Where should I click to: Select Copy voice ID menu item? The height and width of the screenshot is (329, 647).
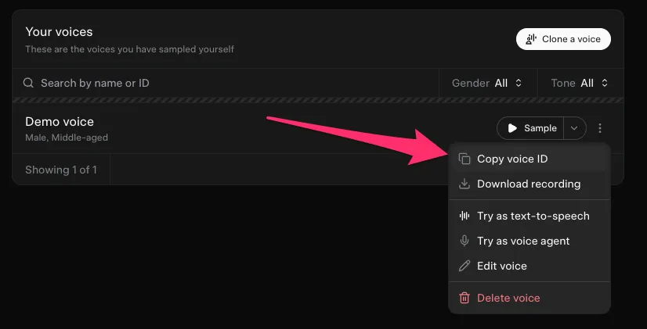click(x=530, y=159)
